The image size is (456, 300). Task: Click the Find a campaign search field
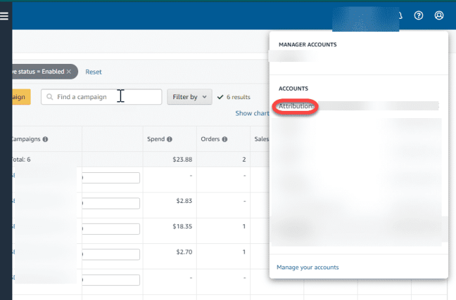(x=104, y=97)
